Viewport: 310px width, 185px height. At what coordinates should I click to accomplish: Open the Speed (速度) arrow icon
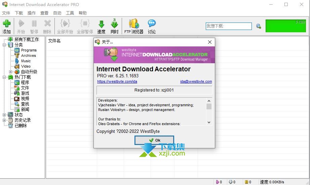point(101,24)
